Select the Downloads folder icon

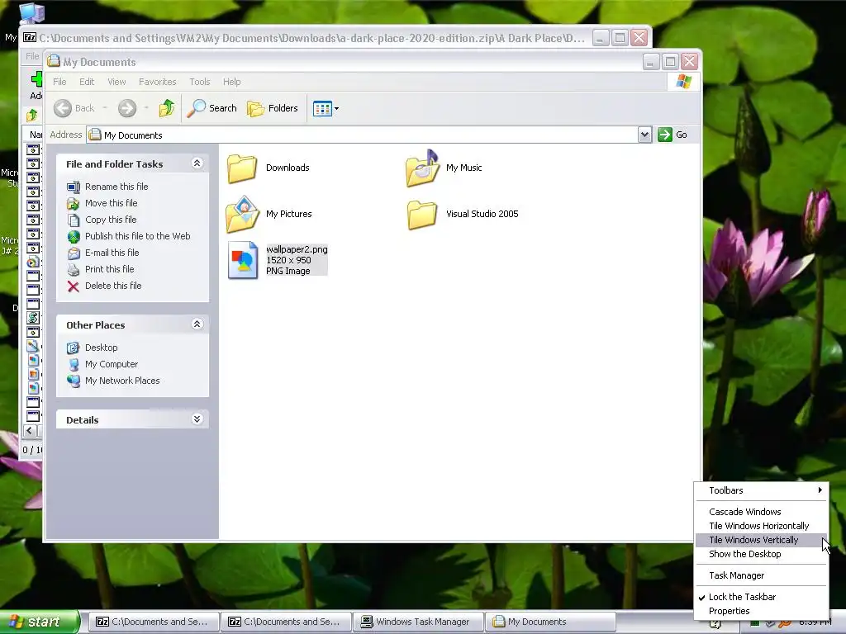click(242, 168)
